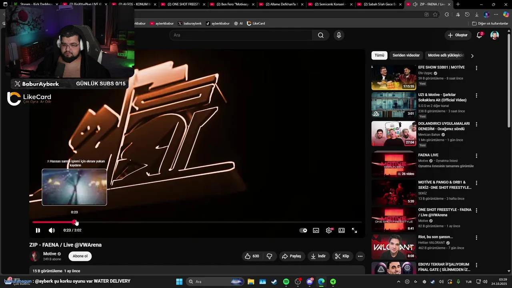Image resolution: width=512 pixels, height=288 pixels.
Task: Open options for UZI & Motive video
Action: pyautogui.click(x=476, y=96)
